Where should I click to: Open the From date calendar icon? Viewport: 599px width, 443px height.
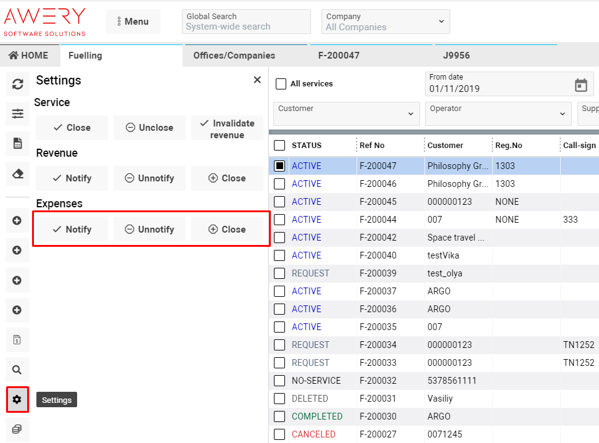(580, 85)
